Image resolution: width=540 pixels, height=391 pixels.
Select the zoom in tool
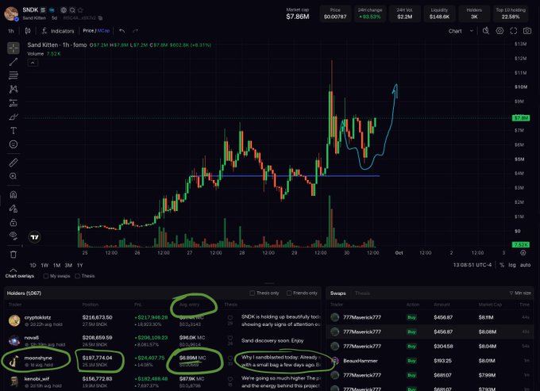tap(13, 176)
